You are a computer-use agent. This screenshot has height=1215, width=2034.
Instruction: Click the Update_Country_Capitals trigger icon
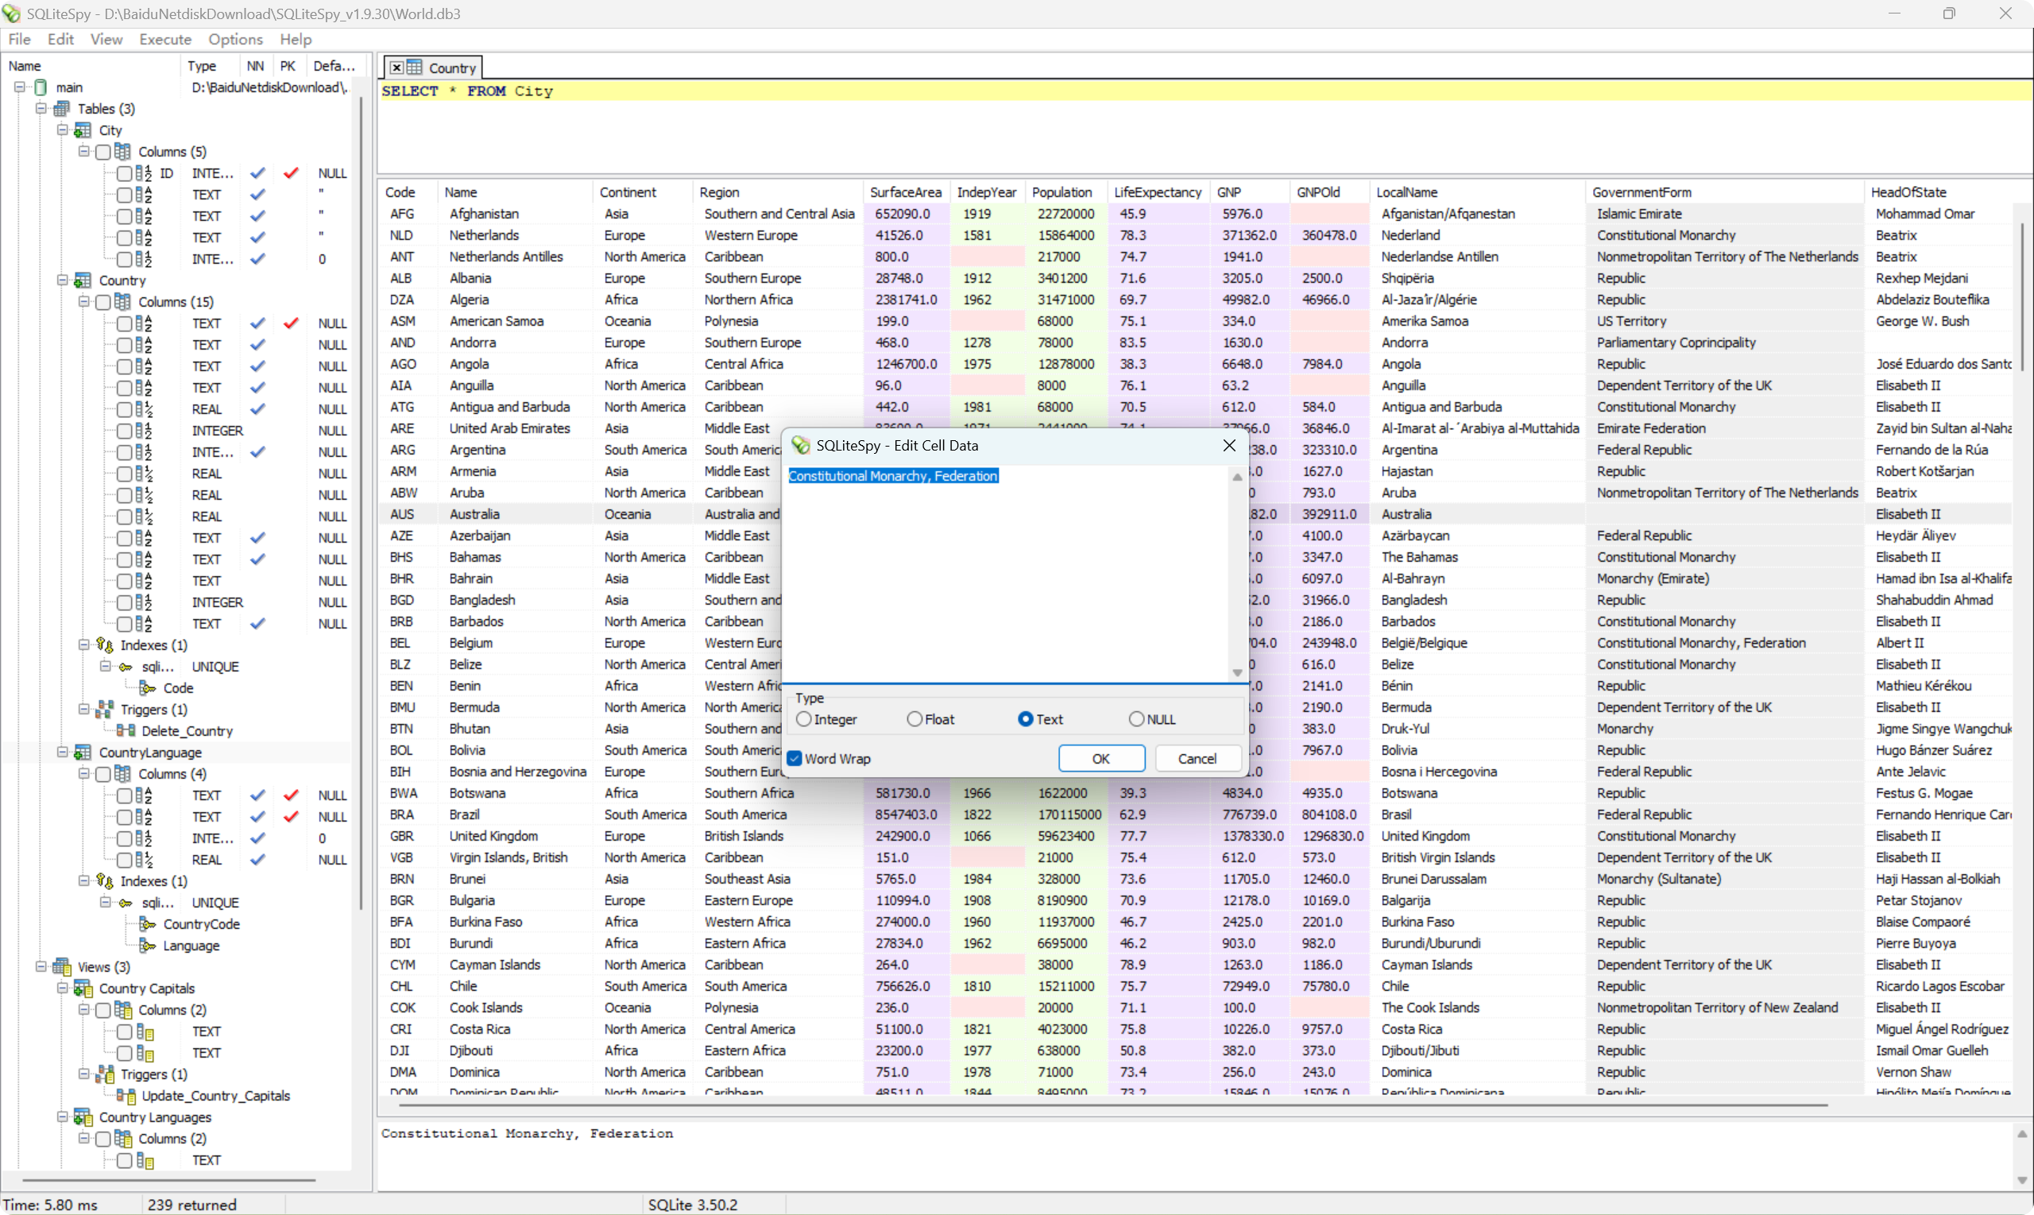tap(126, 1096)
